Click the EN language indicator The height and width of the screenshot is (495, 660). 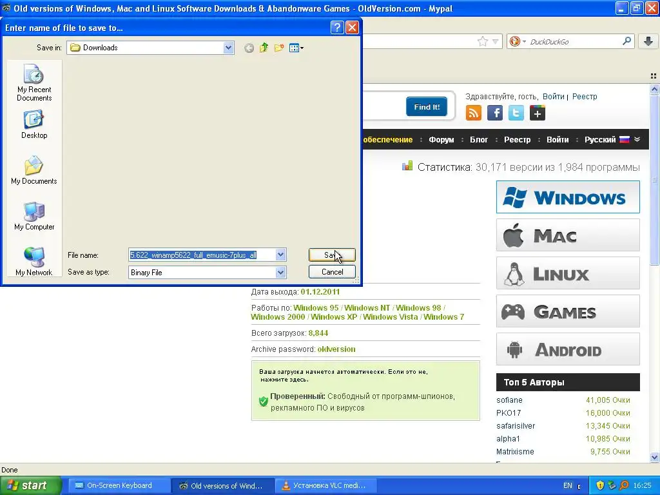(x=567, y=485)
